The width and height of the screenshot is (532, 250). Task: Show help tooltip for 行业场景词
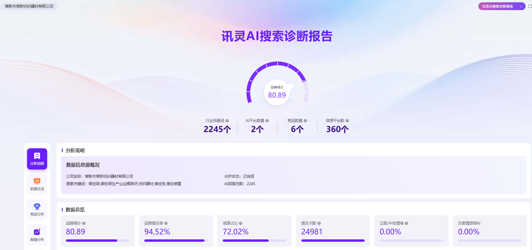[x=227, y=121]
